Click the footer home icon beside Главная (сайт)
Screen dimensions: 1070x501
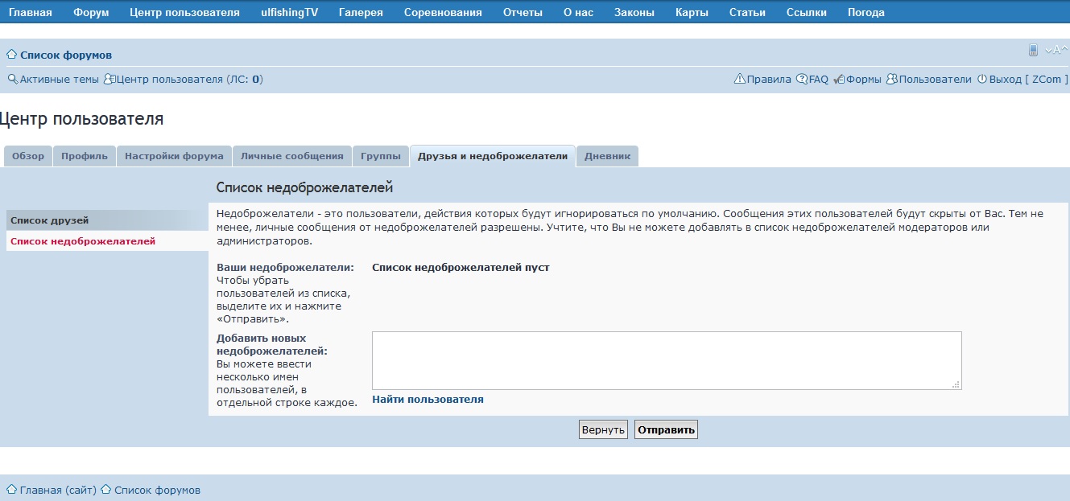pos(12,490)
